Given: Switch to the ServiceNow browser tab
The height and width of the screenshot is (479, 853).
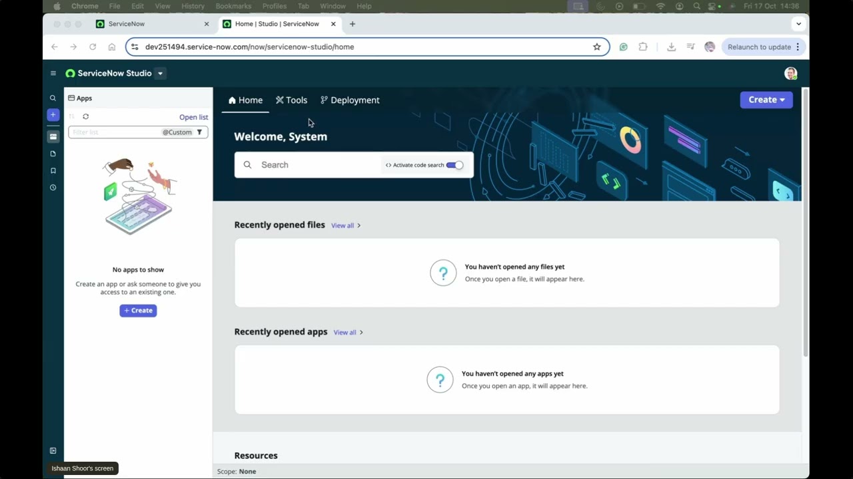Looking at the screenshot, I should point(153,24).
